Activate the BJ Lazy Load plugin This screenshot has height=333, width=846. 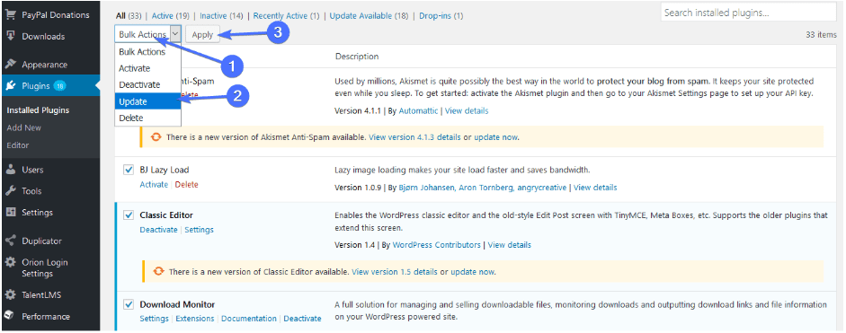click(154, 184)
